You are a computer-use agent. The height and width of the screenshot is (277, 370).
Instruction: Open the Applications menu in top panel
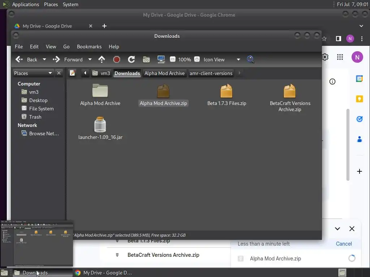[x=26, y=4]
